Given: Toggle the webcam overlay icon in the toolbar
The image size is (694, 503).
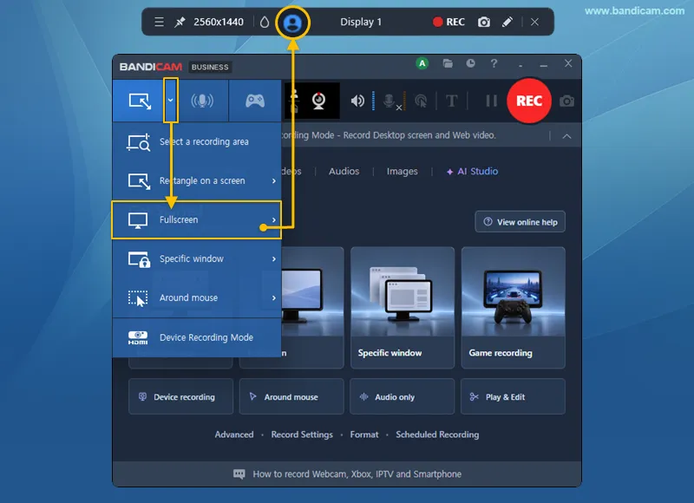Looking at the screenshot, I should 318,101.
